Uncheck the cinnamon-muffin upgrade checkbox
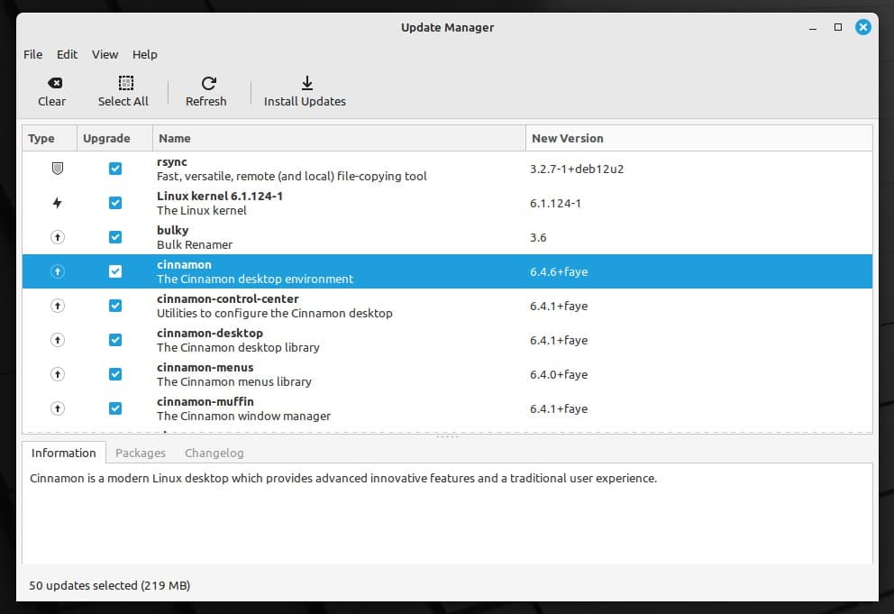The height and width of the screenshot is (614, 894). (115, 408)
